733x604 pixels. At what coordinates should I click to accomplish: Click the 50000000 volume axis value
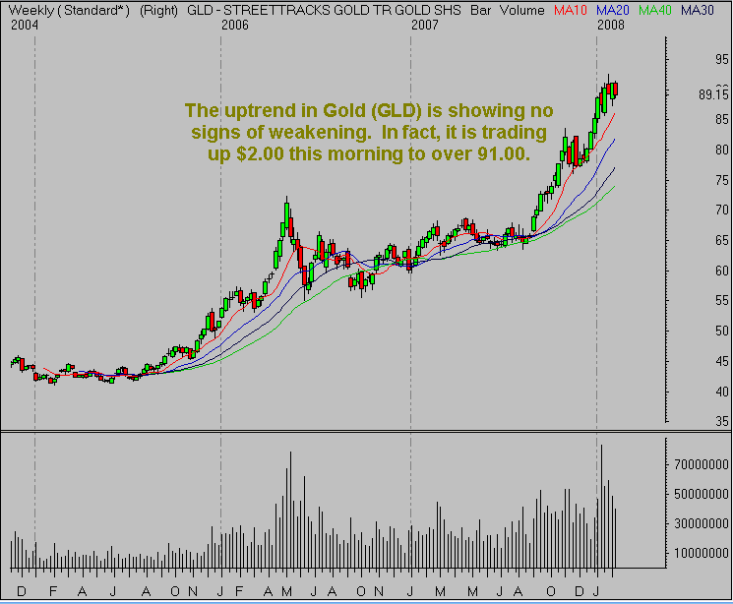[701, 494]
